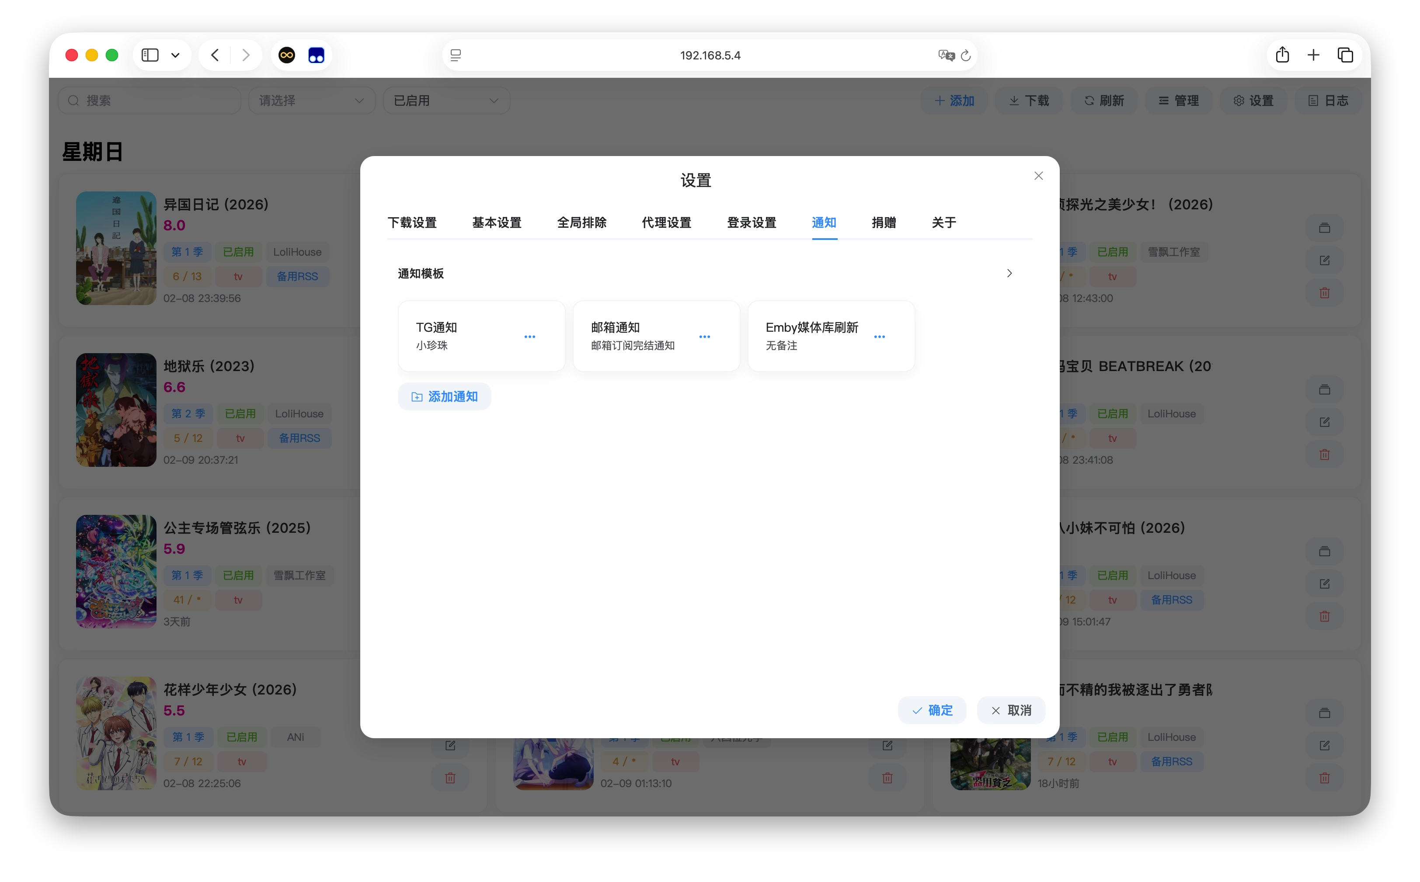
Task: Click delete icon for 花样少年少女 subscription
Action: pyautogui.click(x=450, y=778)
